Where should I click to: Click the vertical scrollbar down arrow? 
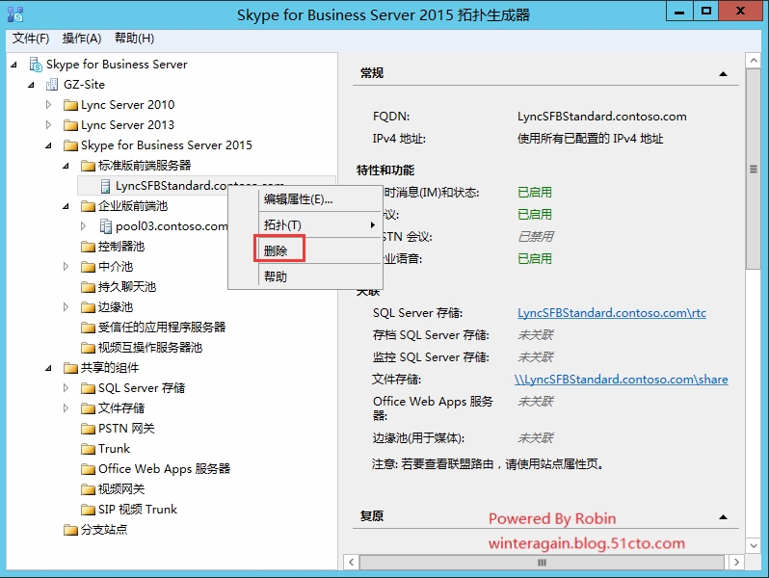(x=754, y=545)
